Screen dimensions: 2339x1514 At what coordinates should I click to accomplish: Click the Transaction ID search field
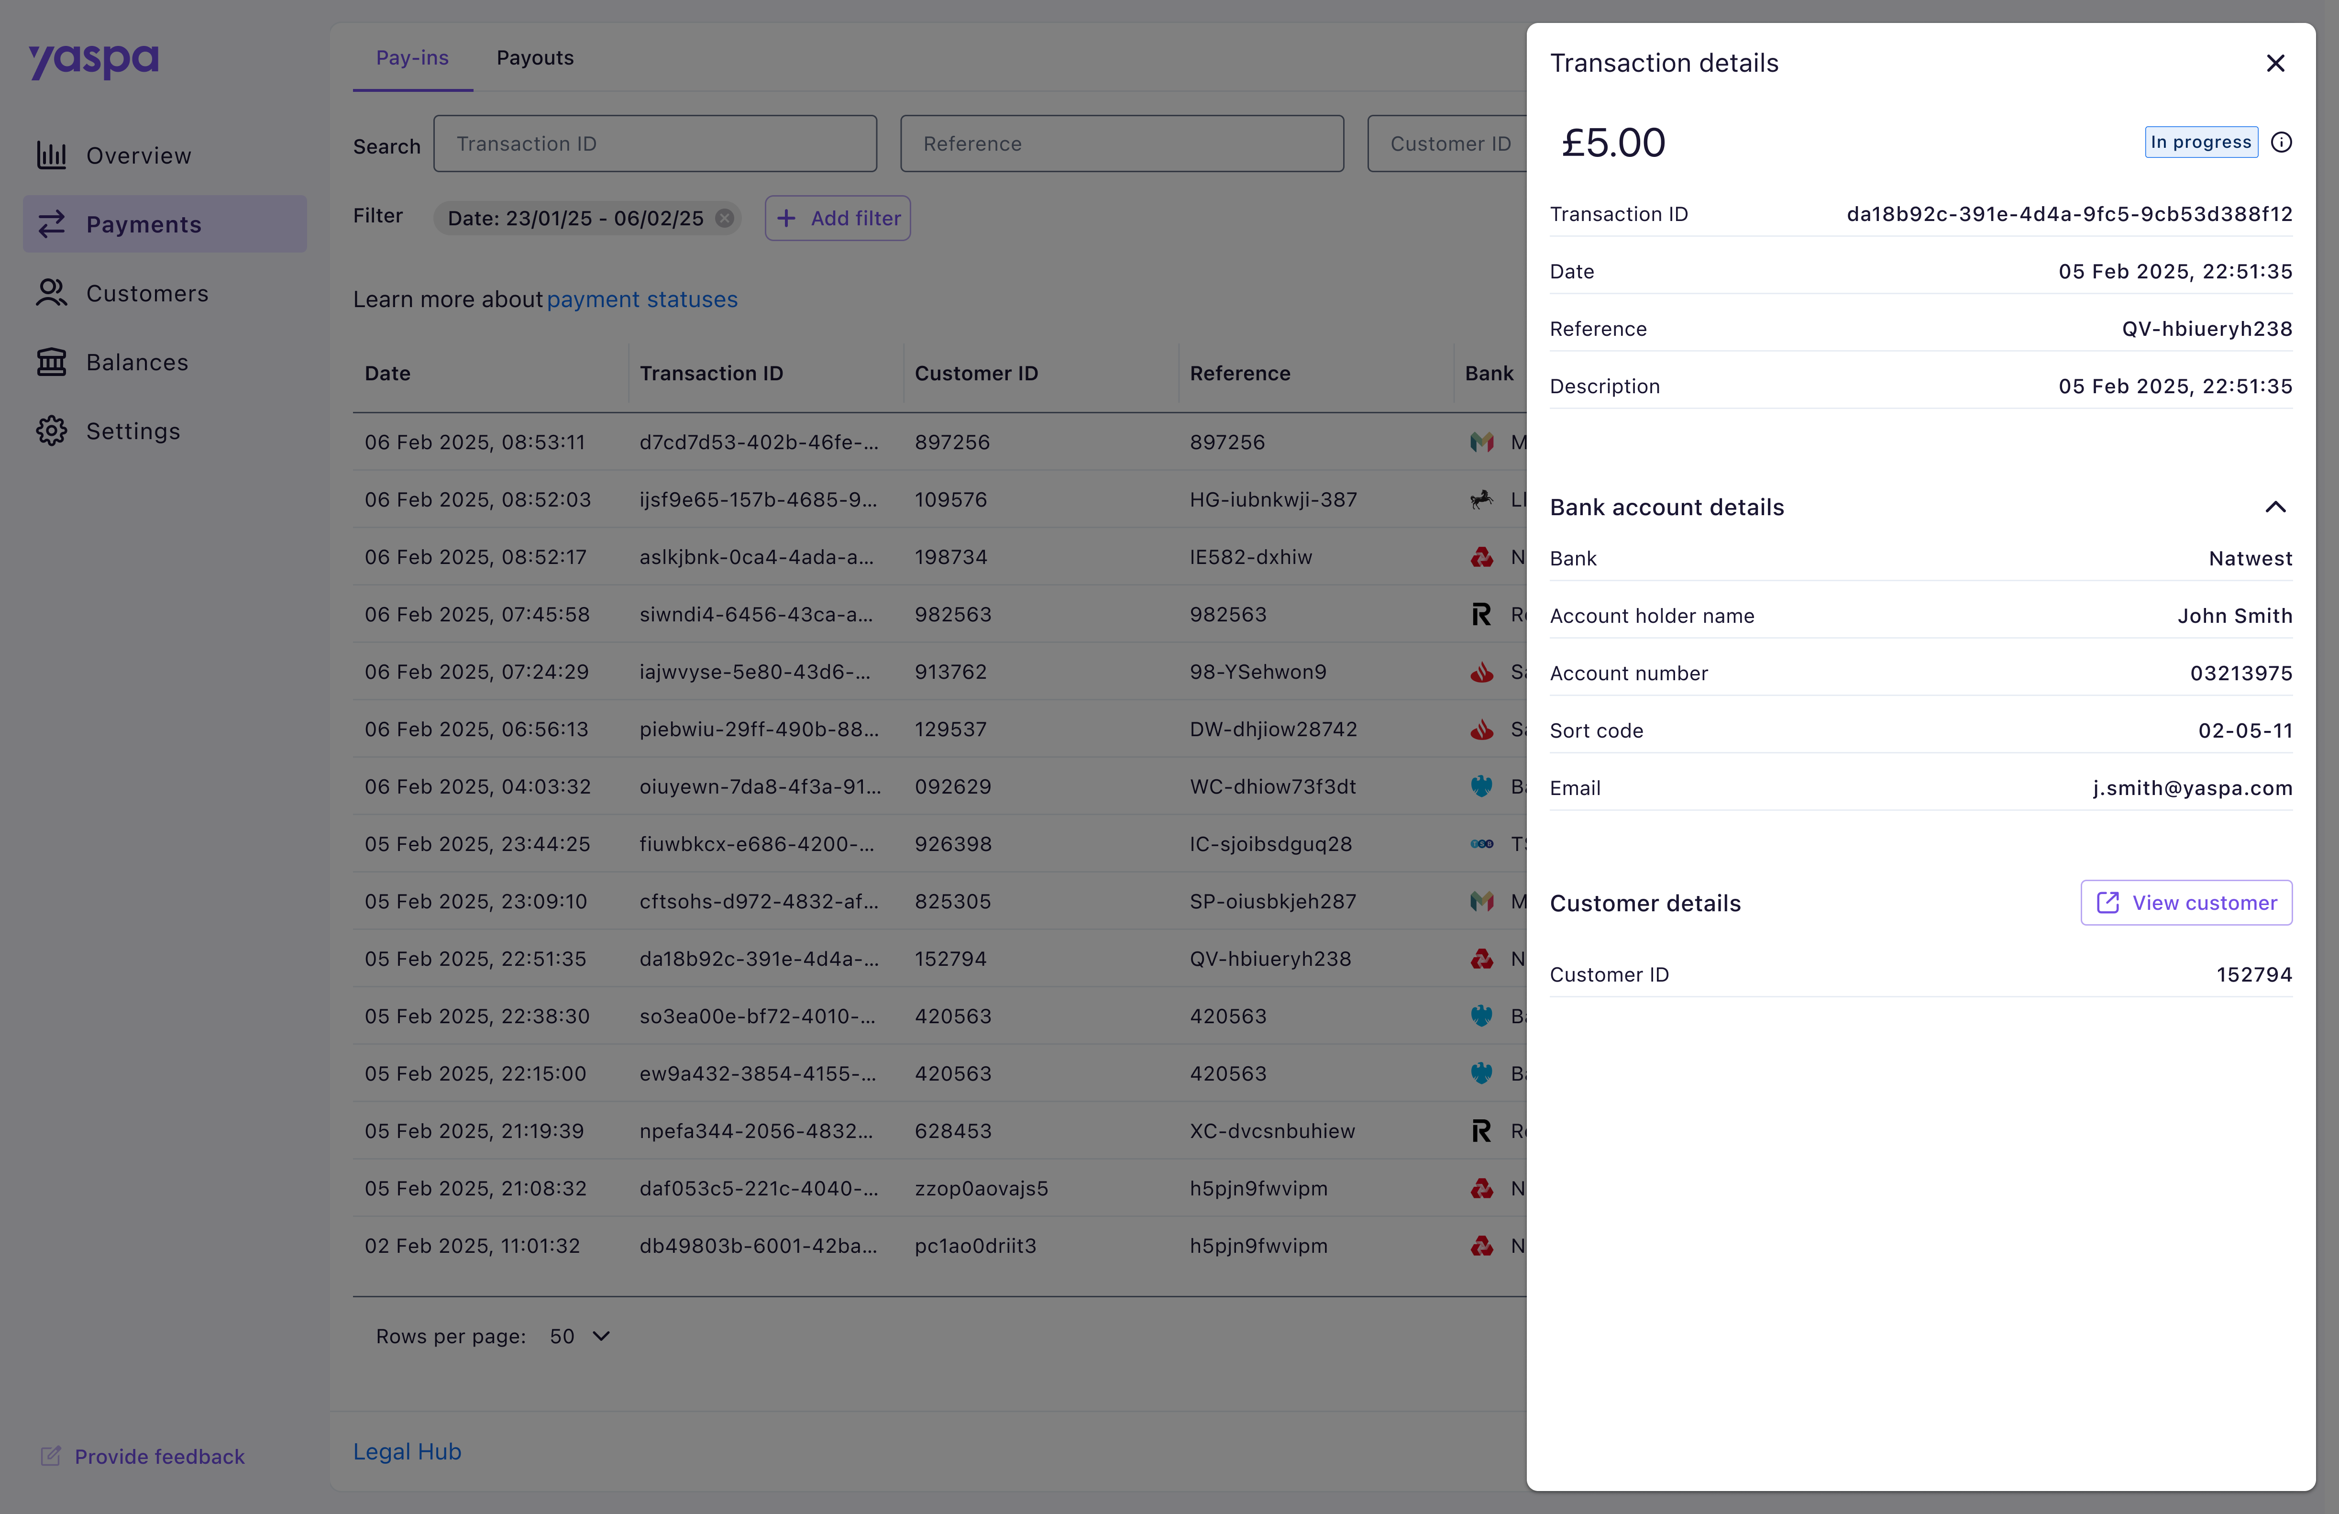(x=654, y=144)
